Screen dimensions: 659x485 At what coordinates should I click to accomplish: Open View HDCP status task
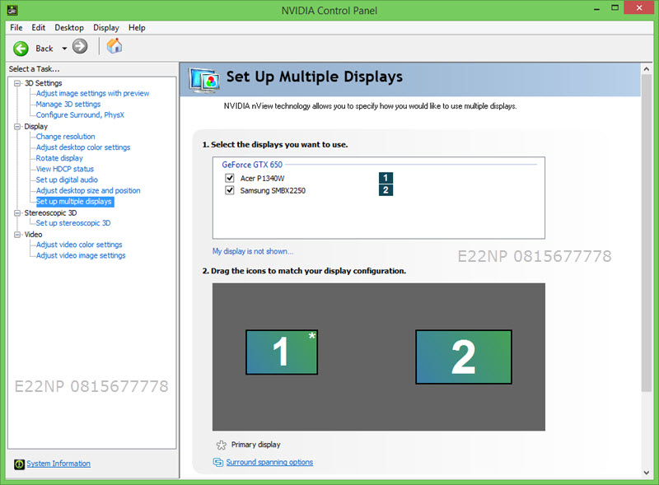point(65,169)
